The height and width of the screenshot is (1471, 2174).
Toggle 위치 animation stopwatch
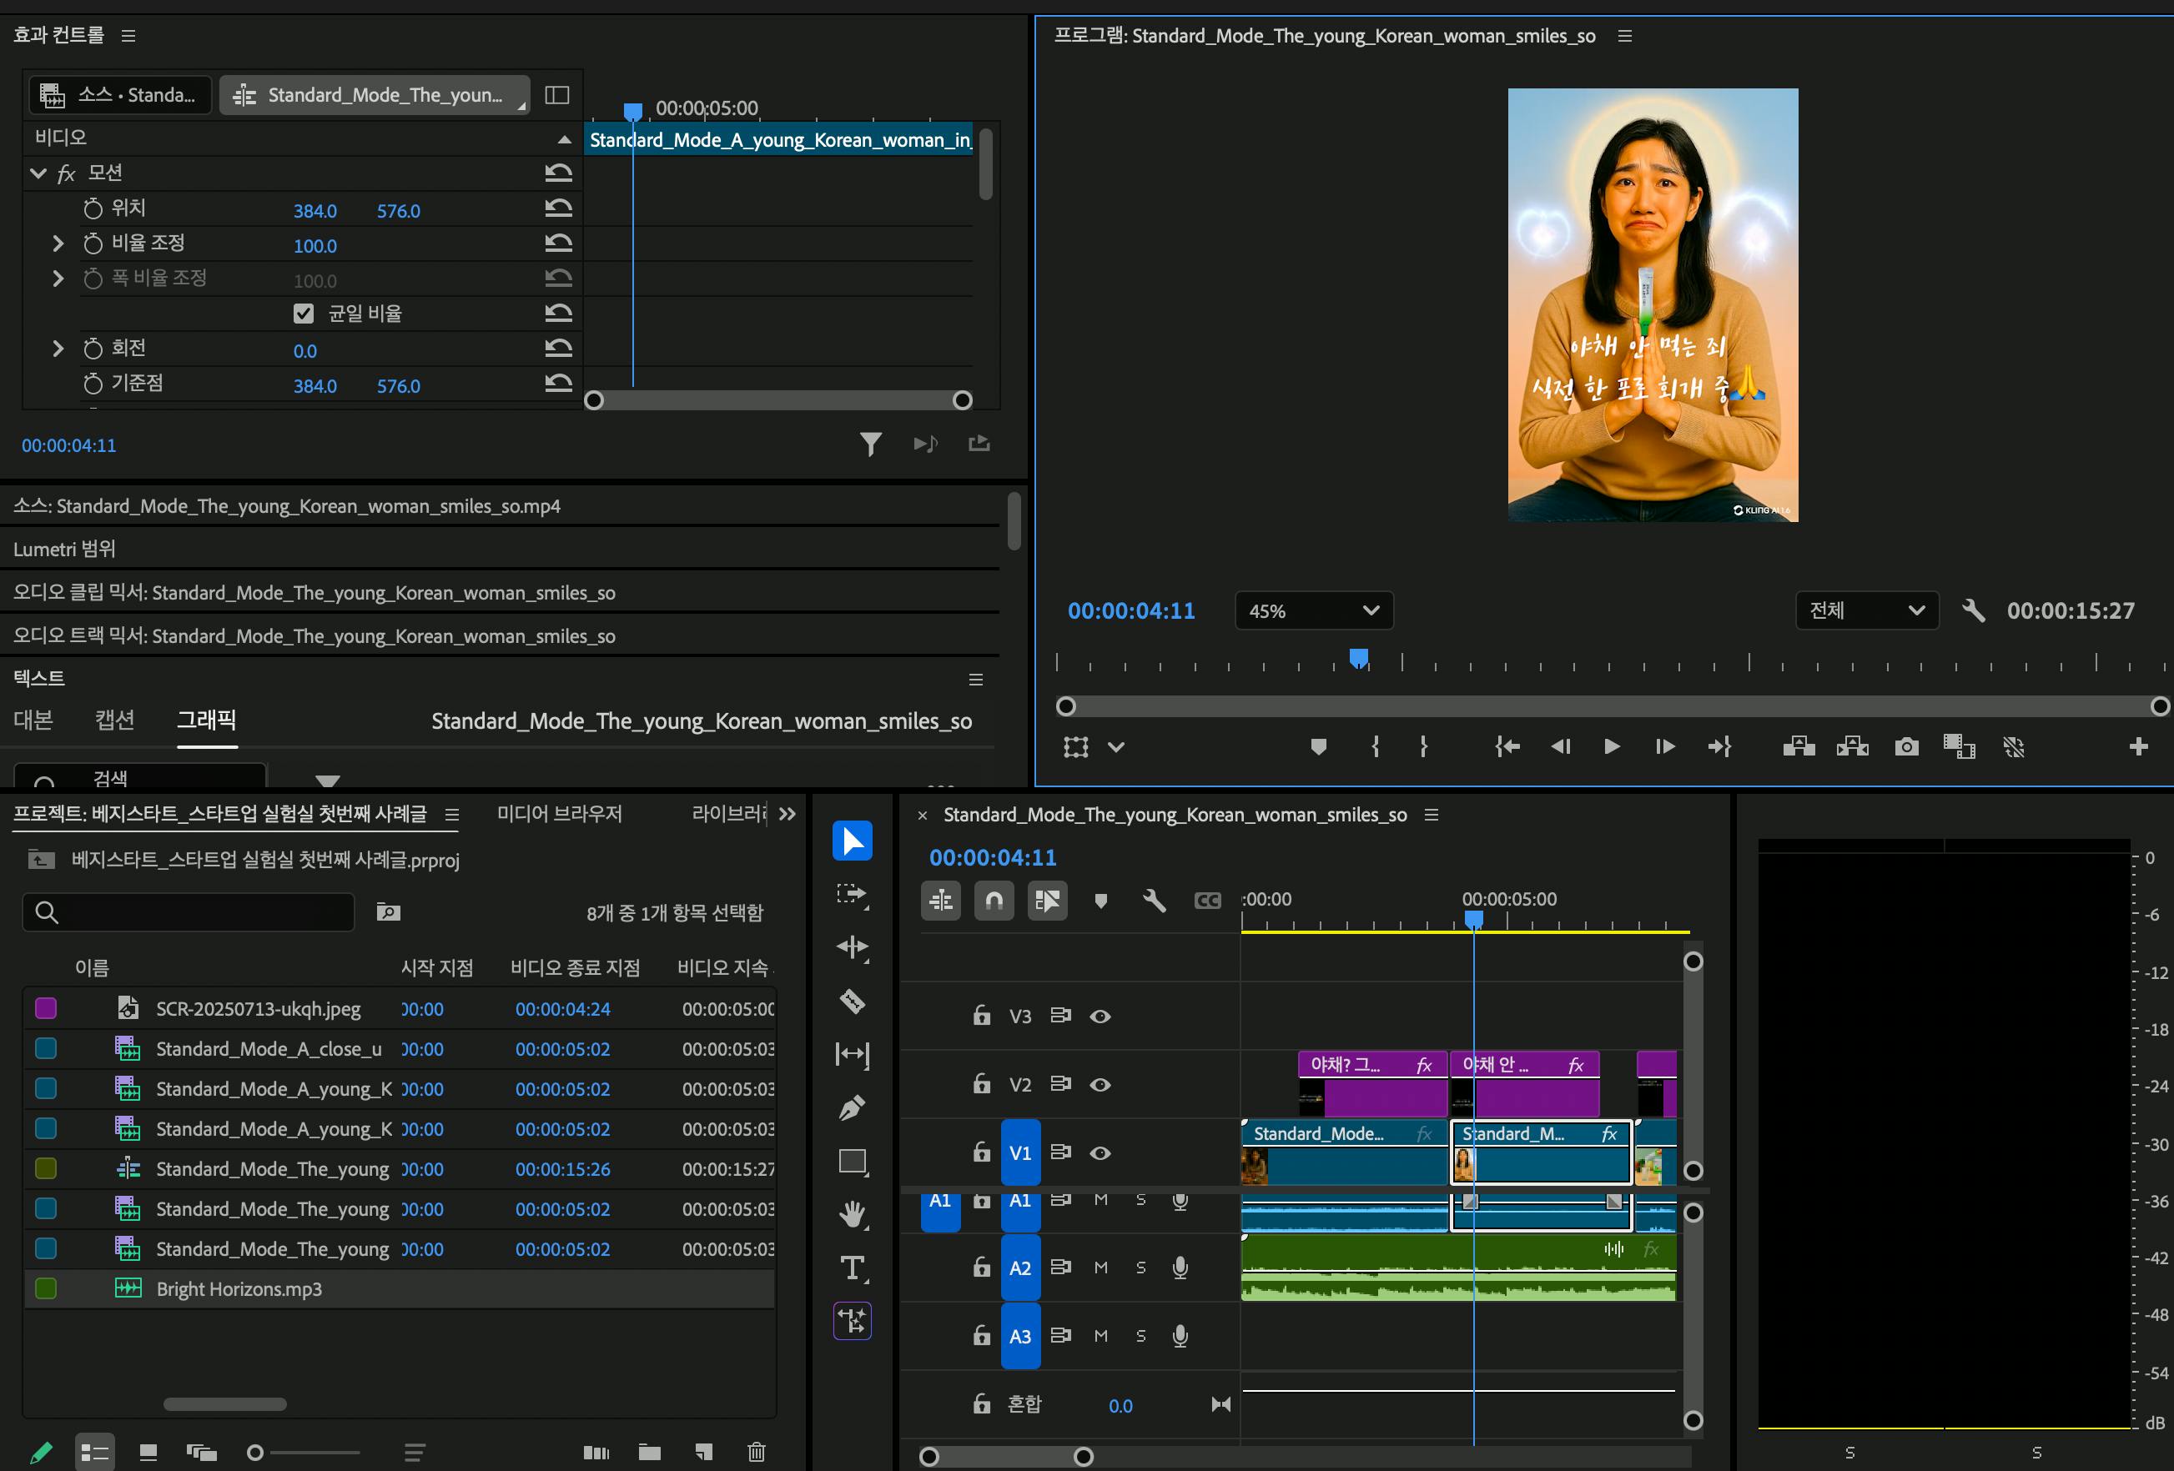click(93, 208)
